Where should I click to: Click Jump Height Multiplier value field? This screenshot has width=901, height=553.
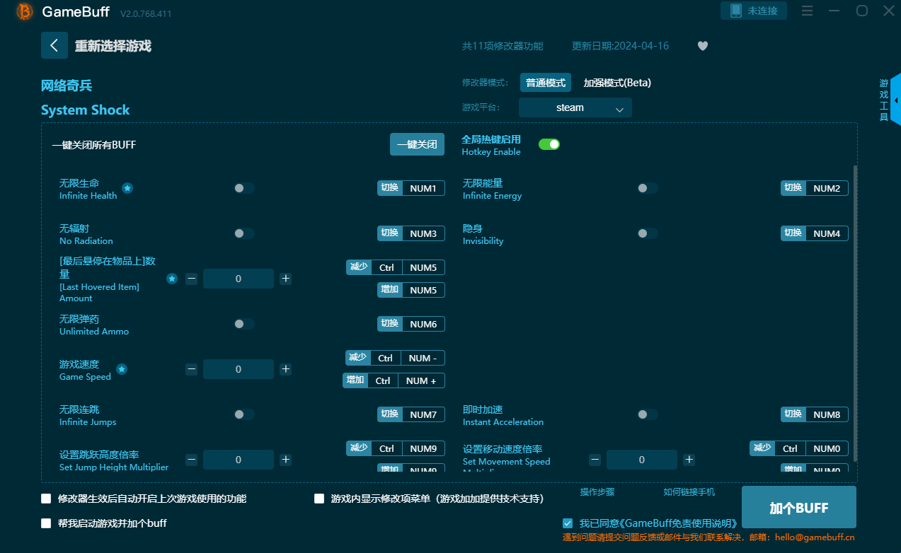click(x=239, y=460)
